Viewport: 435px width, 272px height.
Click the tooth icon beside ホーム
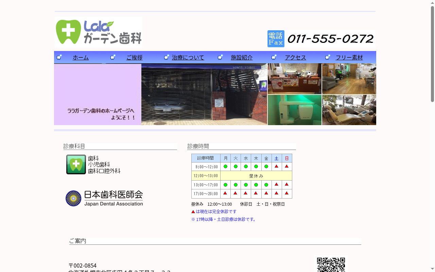[x=59, y=57]
